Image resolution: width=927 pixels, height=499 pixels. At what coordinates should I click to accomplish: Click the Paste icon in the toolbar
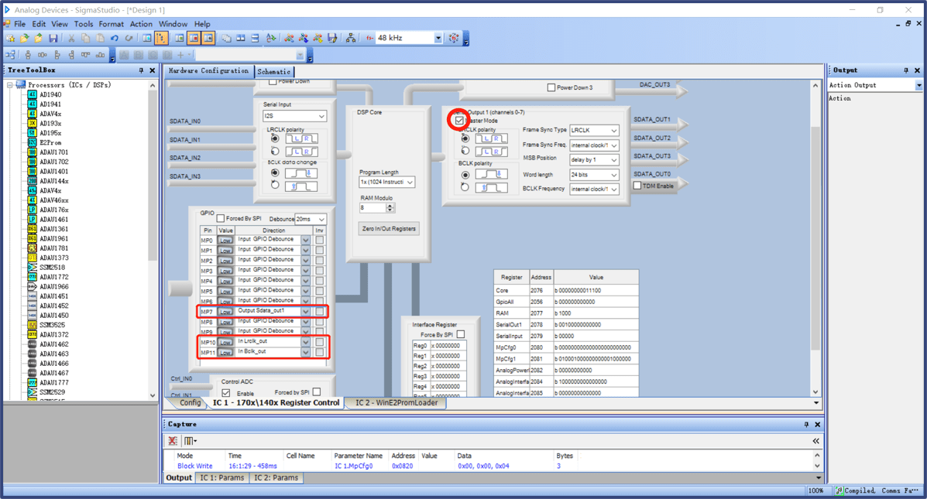coord(99,37)
